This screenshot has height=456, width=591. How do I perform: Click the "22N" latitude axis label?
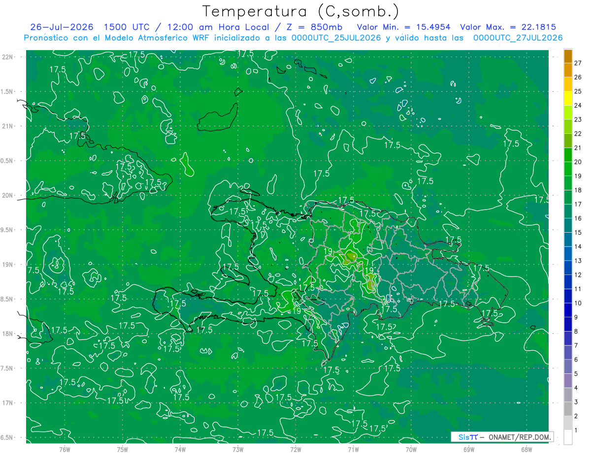coord(8,57)
